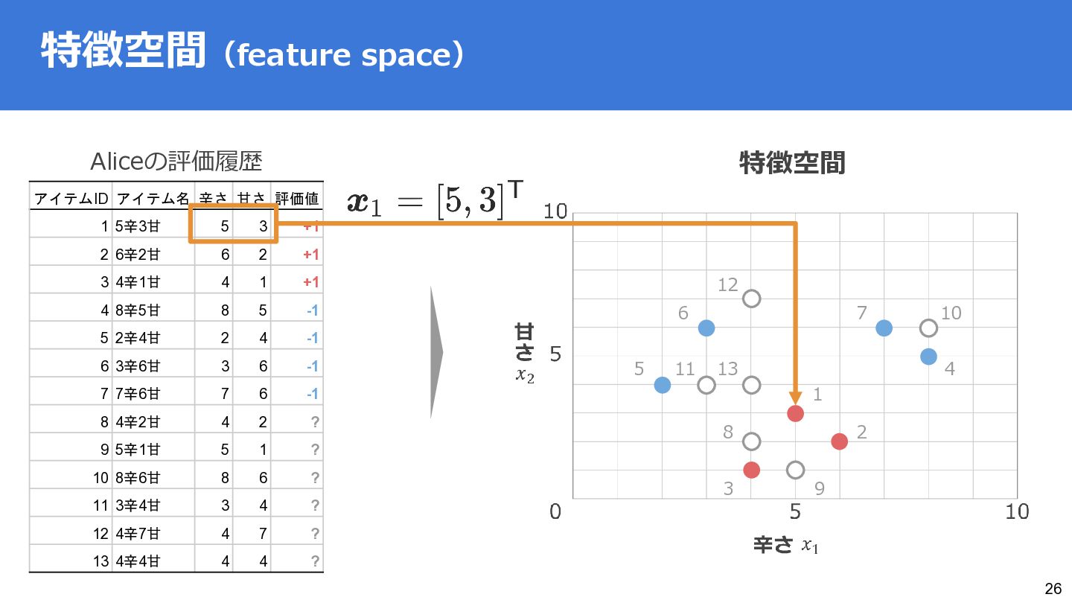Click the red data point labeled 2

[x=840, y=441]
